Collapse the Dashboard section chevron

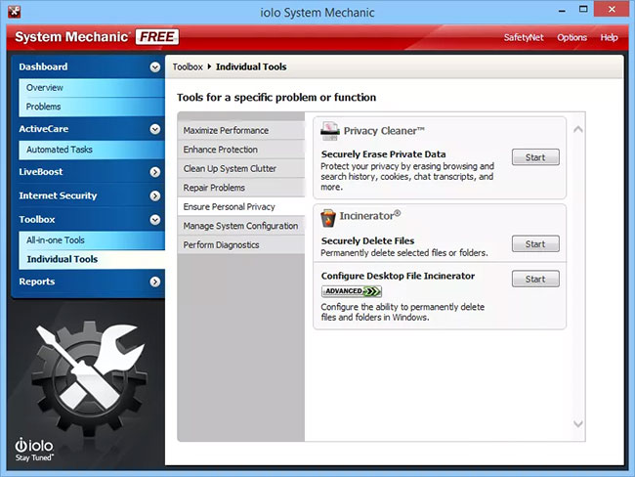click(x=154, y=66)
